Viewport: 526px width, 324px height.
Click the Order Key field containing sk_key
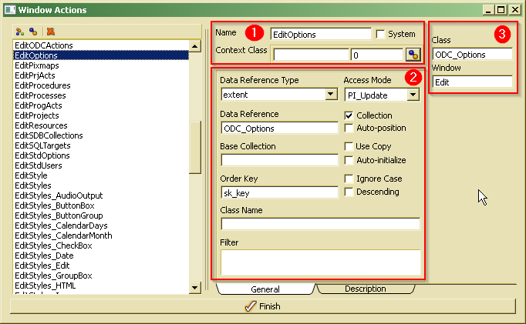coord(279,192)
